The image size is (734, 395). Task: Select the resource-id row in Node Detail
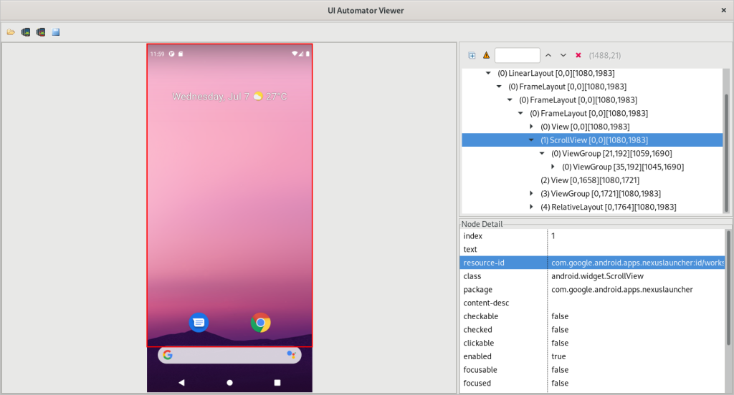(592, 263)
